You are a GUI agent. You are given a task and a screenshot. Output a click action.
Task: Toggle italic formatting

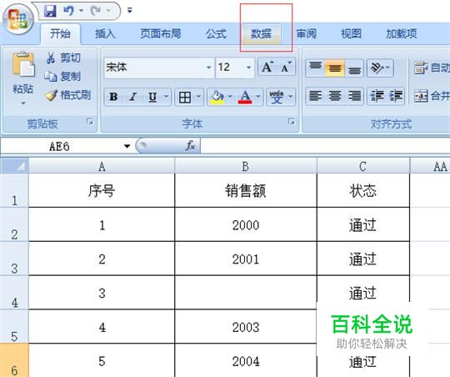(x=132, y=97)
